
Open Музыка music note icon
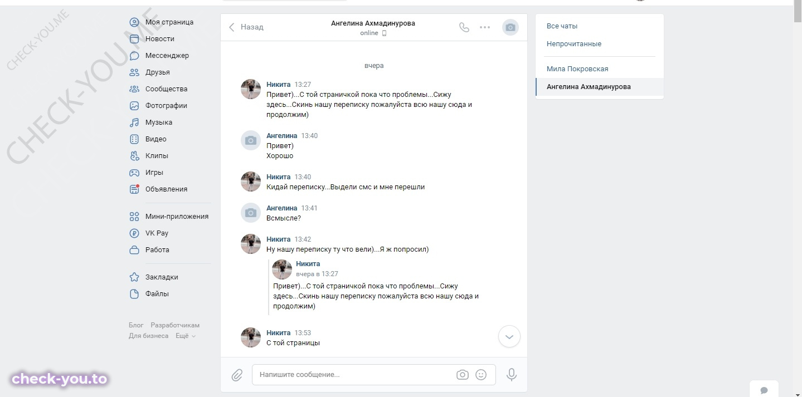[134, 122]
